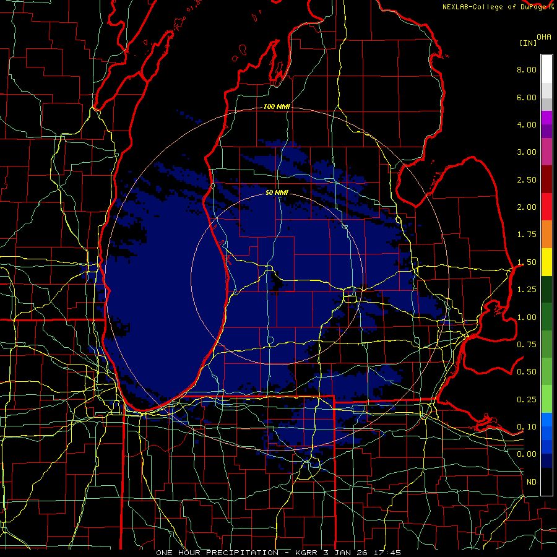
Task: Click the 4.00 legend value
Action: (527, 124)
